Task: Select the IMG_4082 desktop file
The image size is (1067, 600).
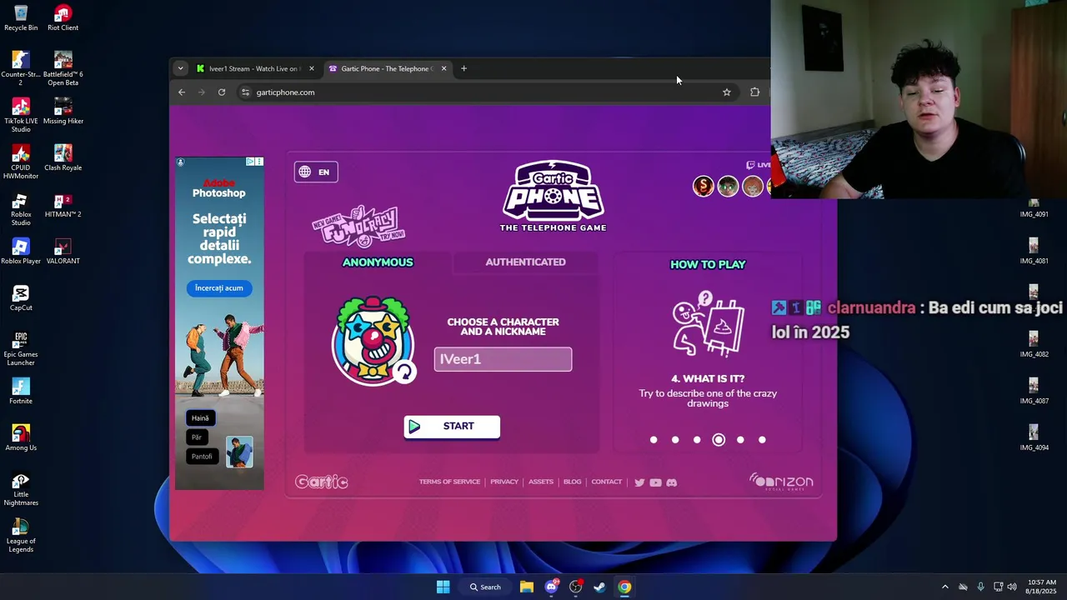Action: [x=1034, y=343]
